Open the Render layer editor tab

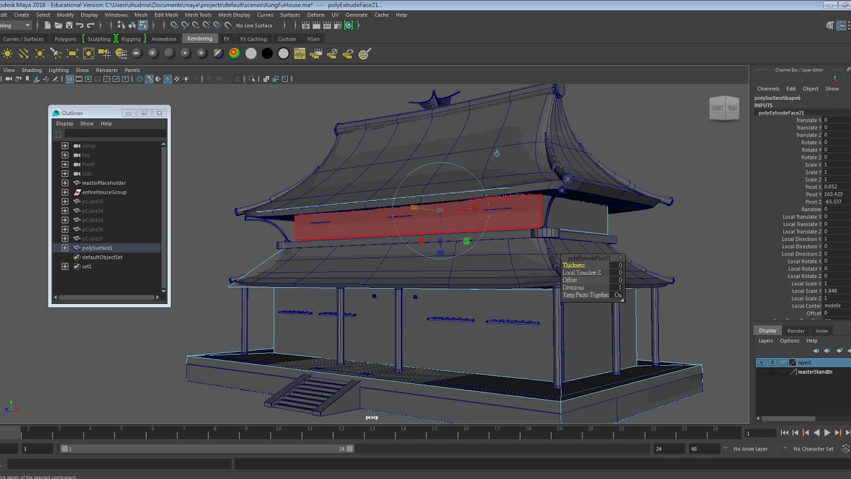tap(796, 331)
